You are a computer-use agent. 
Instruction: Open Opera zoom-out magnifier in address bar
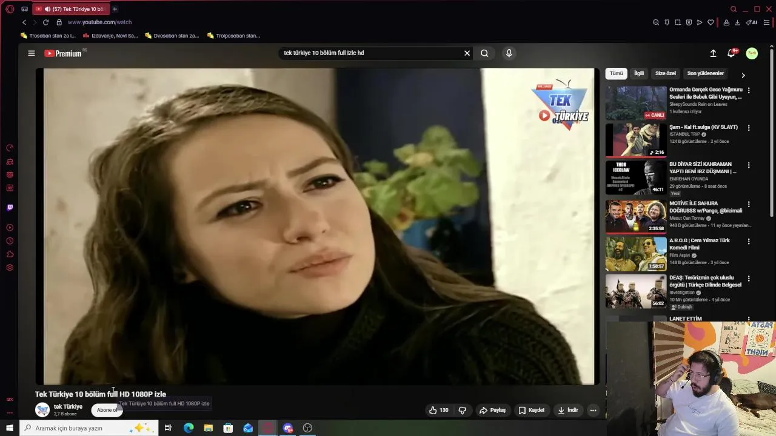click(656, 22)
